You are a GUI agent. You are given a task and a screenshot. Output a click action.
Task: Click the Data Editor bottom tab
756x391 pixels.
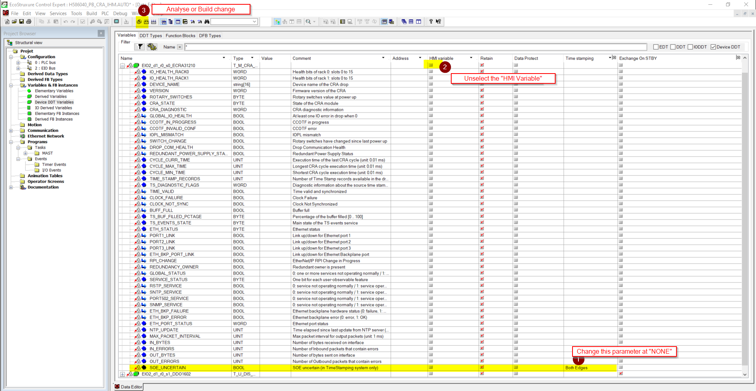coord(128,387)
